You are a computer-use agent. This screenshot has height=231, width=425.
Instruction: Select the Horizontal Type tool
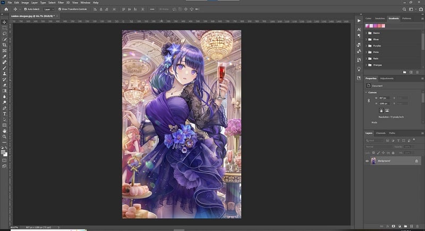[x=4, y=114]
